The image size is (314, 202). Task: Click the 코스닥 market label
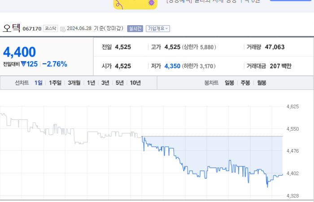(50, 28)
